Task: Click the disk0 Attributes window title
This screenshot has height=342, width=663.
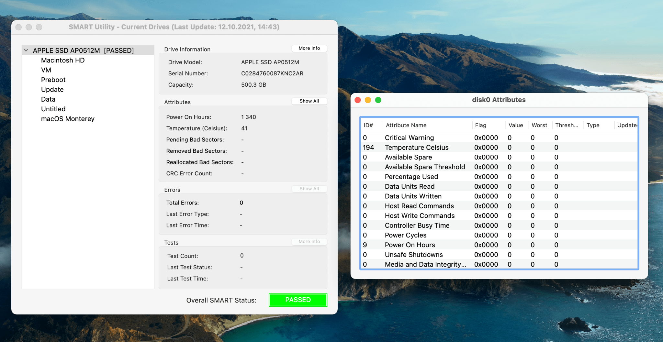Action: pos(499,100)
